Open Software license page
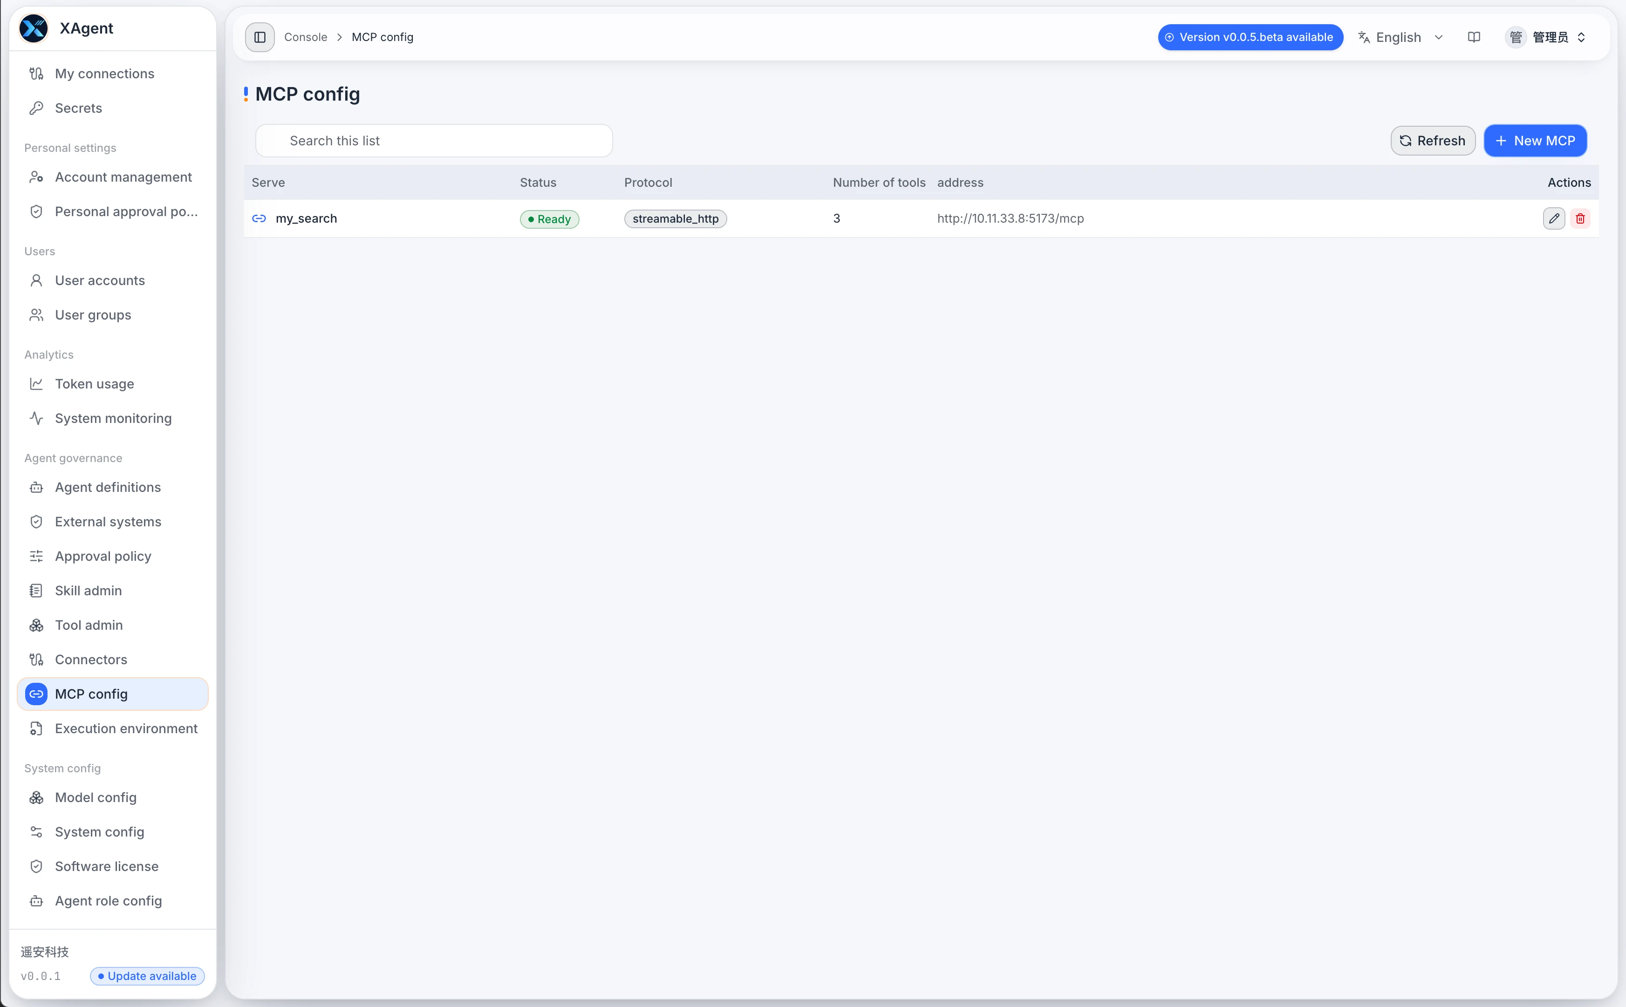This screenshot has width=1626, height=1007. 113,866
